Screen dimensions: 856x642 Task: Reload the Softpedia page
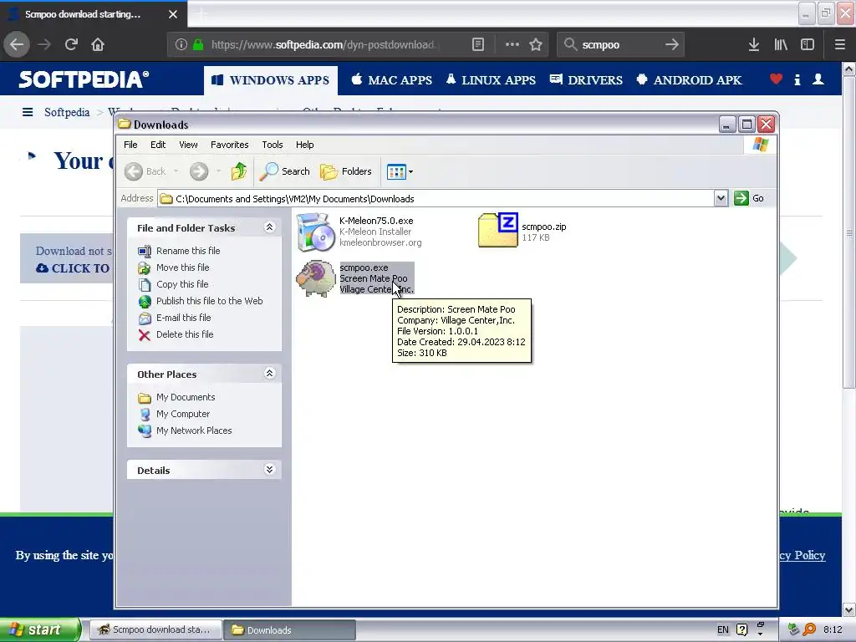pos(71,44)
